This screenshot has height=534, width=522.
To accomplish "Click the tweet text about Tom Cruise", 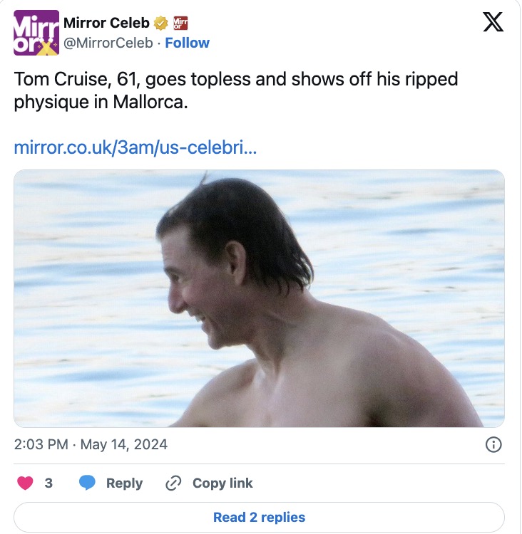I will tap(235, 89).
